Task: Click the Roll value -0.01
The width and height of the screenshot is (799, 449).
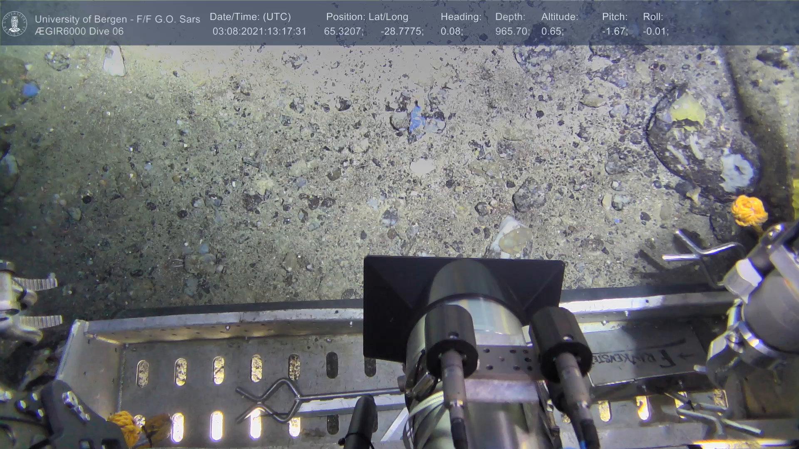Action: (655, 32)
